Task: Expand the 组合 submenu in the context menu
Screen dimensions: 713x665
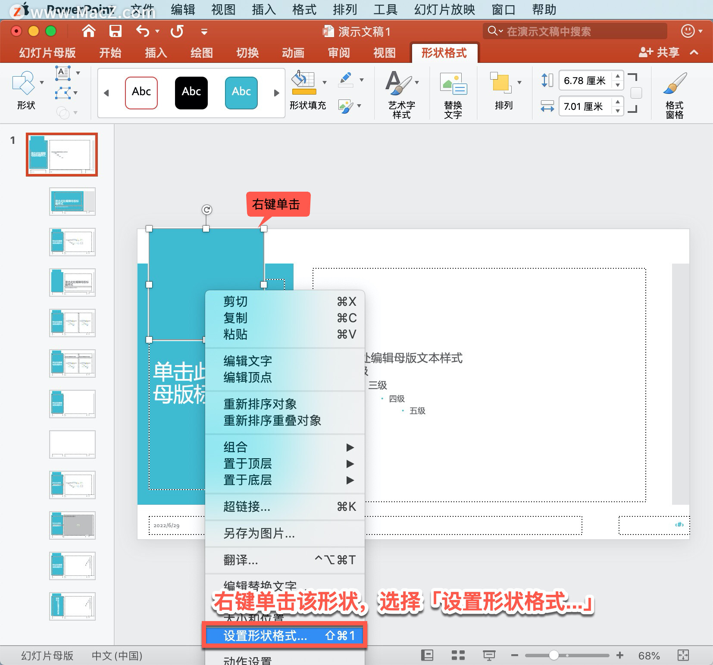Action: [285, 447]
